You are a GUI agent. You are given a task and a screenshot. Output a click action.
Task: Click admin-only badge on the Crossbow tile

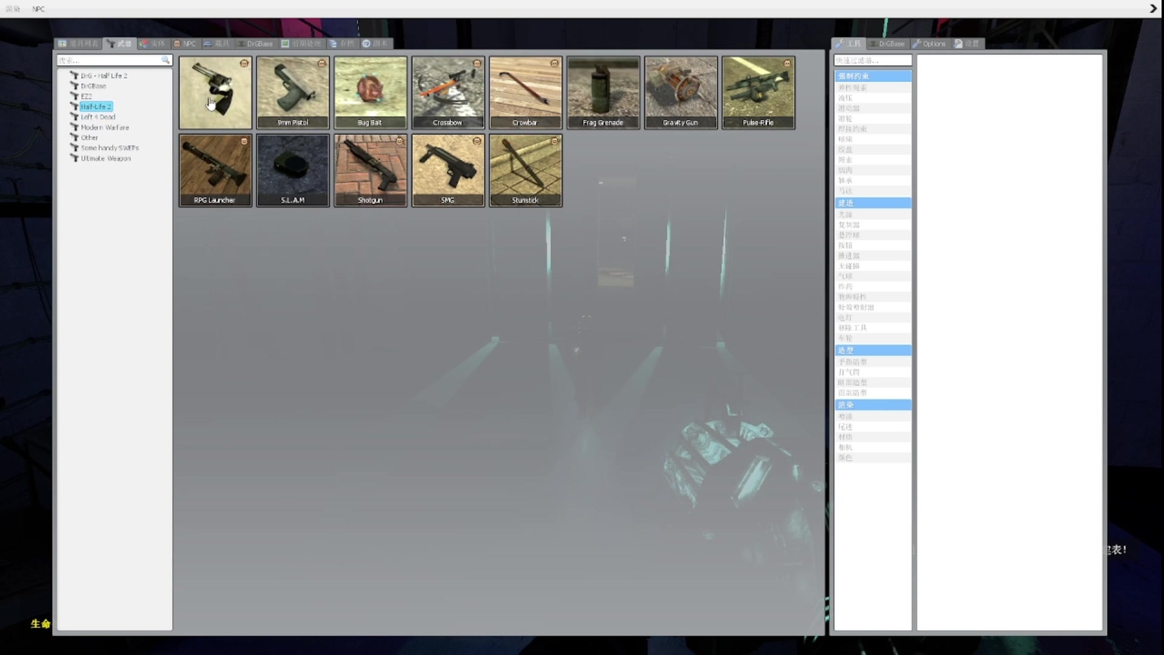tap(477, 63)
